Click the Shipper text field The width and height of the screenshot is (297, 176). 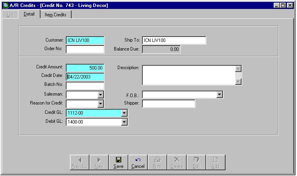click(168, 104)
